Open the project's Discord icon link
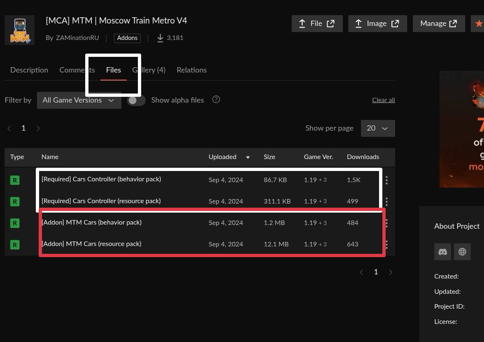484x342 pixels. [442, 252]
